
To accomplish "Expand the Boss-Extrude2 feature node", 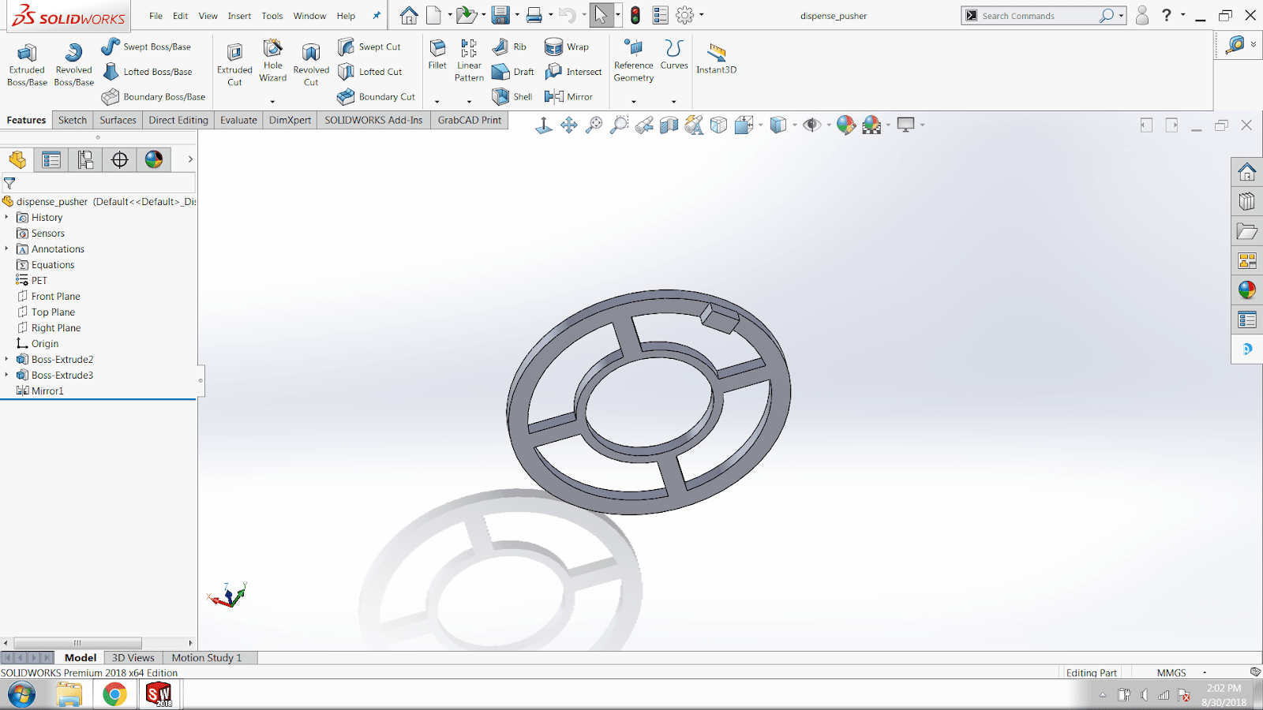I will point(7,359).
